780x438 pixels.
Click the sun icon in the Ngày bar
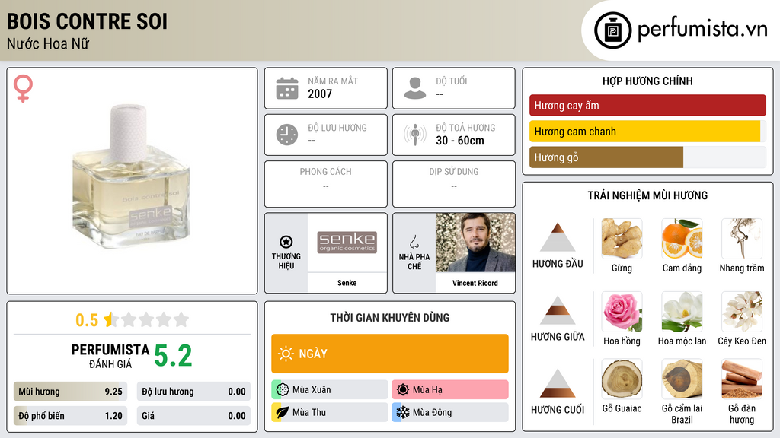[286, 354]
